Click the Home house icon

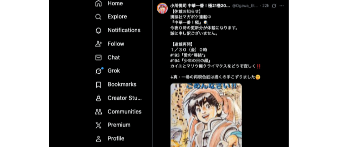(x=98, y=3)
